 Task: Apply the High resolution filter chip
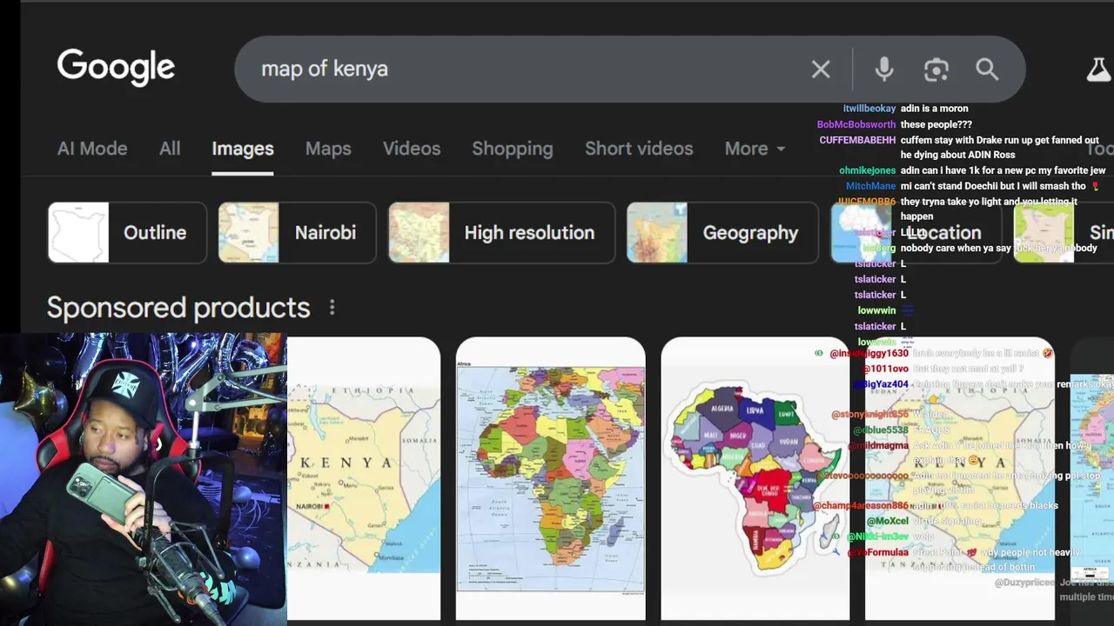[x=501, y=233]
